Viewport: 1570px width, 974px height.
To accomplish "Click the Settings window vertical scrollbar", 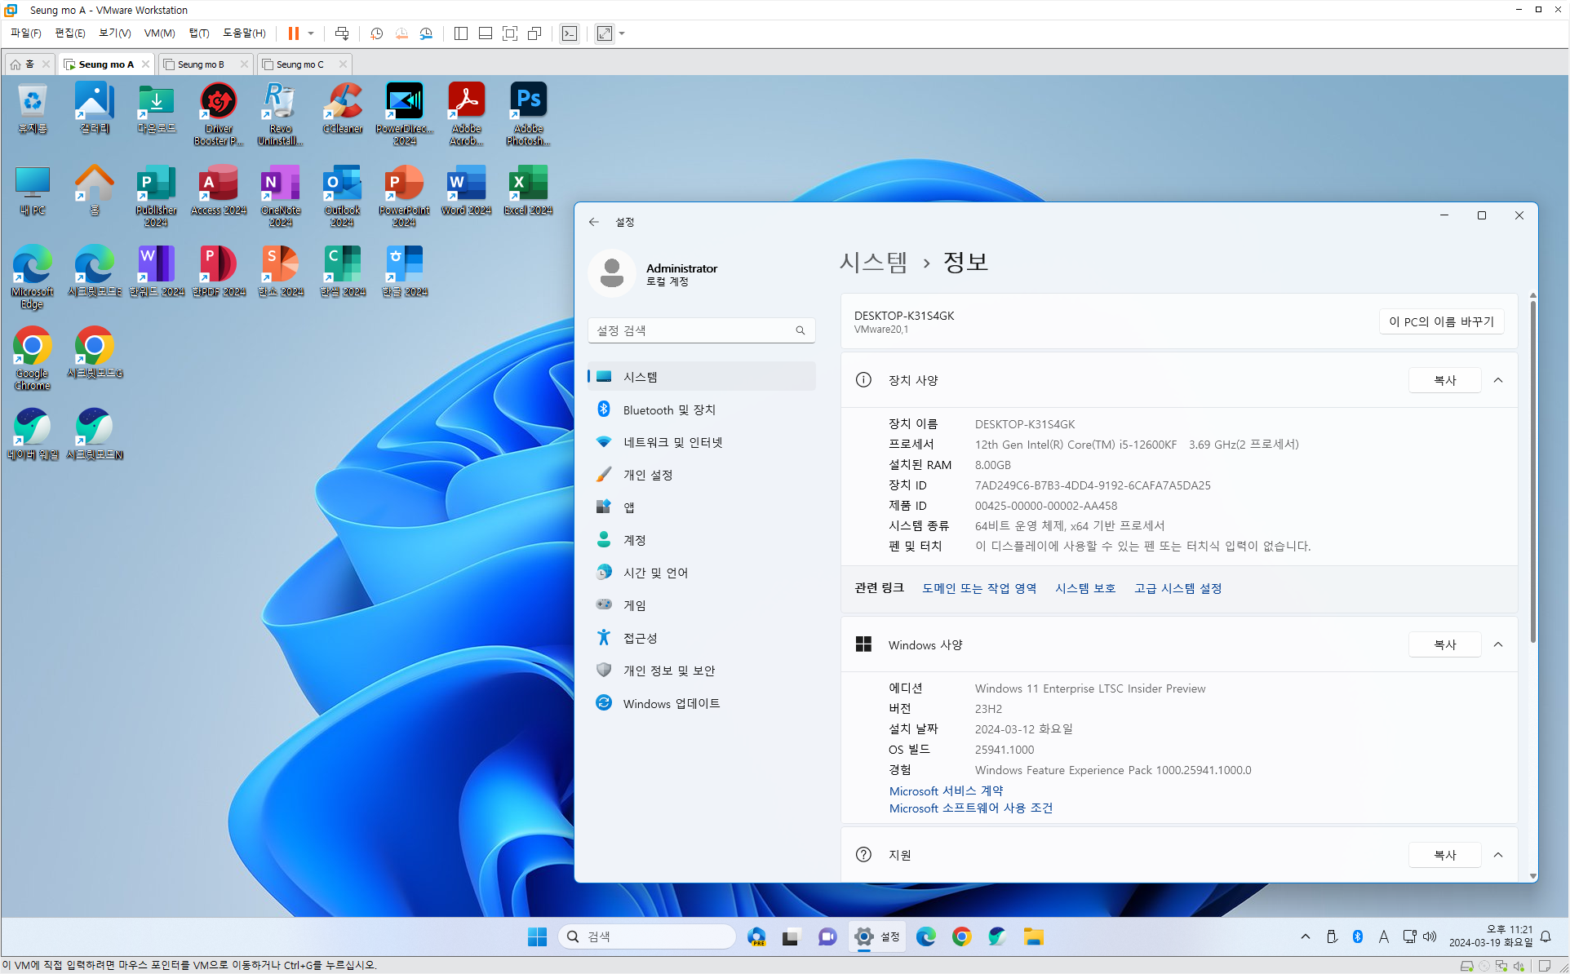I will coord(1532,473).
